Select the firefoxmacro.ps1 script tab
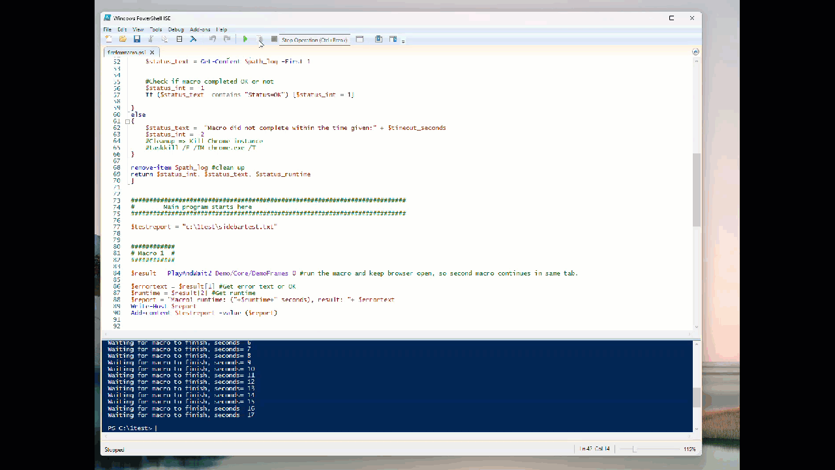This screenshot has width=835, height=470. [127, 52]
